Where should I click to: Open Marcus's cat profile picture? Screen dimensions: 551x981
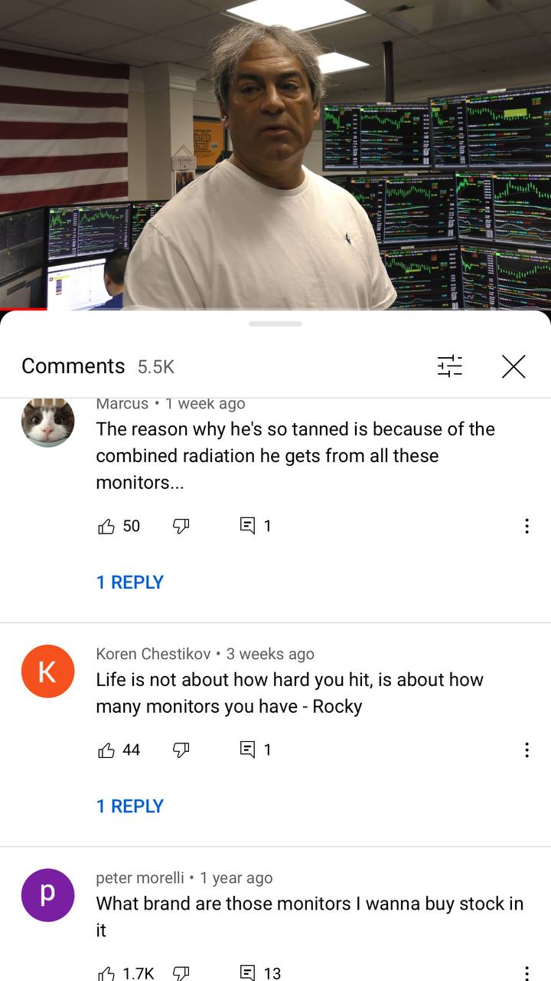47,422
